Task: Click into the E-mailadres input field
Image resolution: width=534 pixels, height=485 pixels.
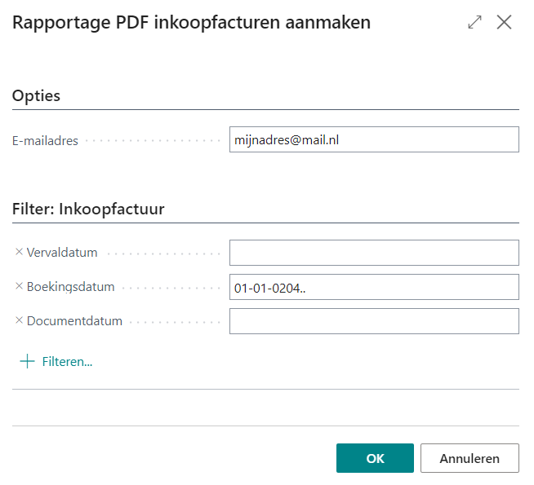Action: click(374, 139)
